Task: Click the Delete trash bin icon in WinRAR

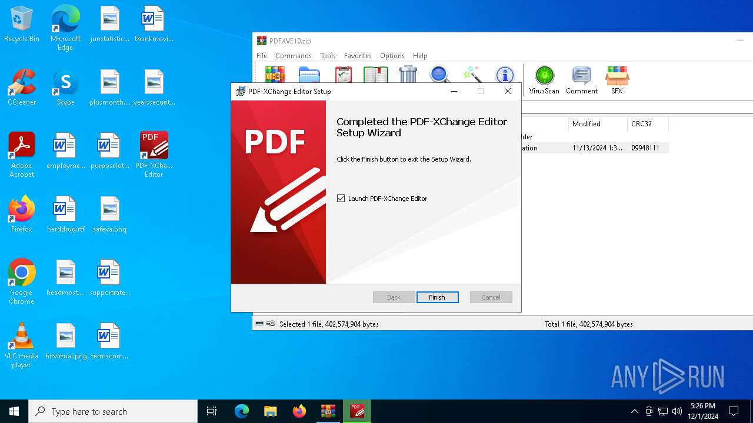Action: tap(408, 74)
